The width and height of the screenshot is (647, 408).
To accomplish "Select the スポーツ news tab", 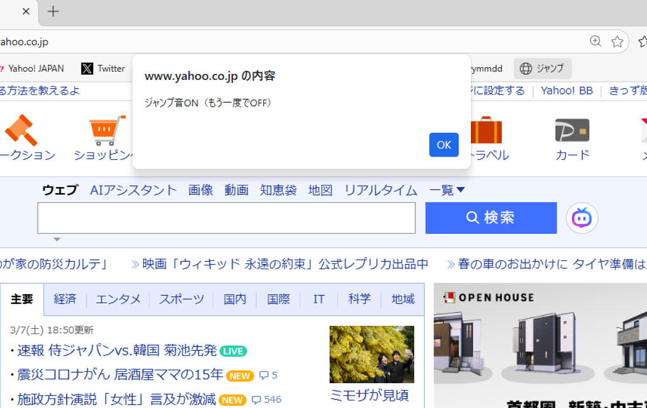I will 181,300.
